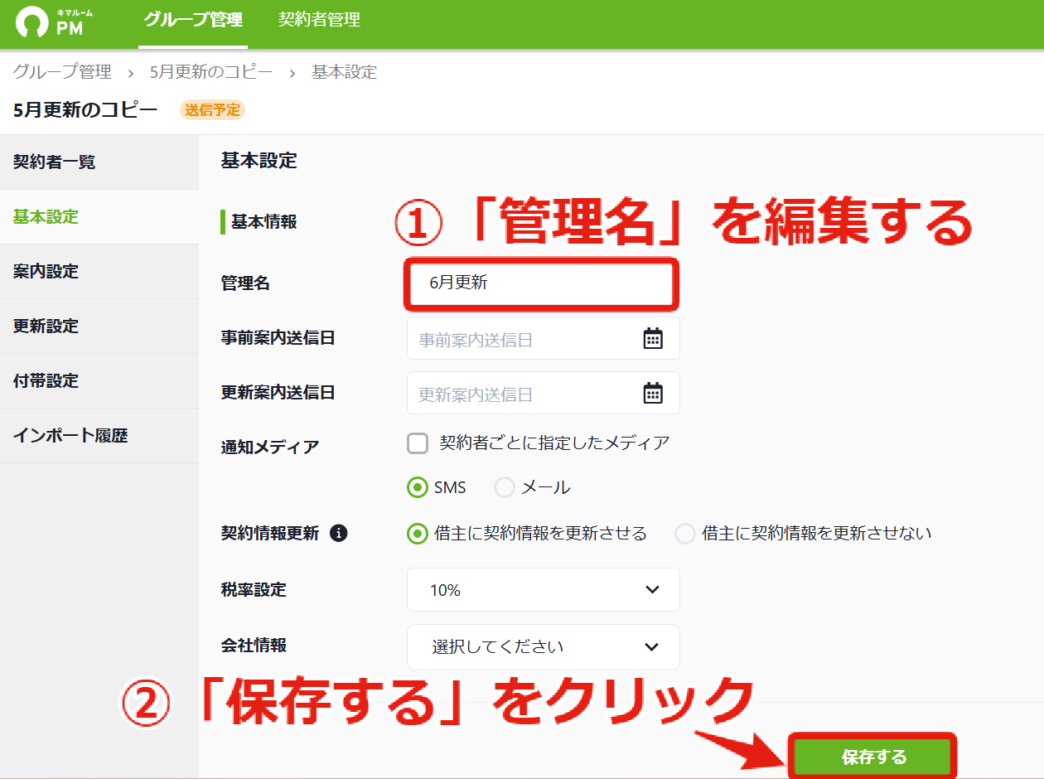Select 借主に契約情報を更新させない option
The image size is (1044, 779).
(684, 534)
